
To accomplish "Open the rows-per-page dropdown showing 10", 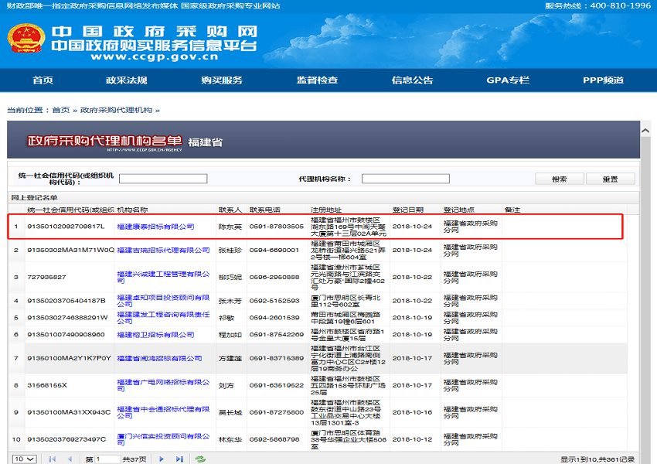I will click(24, 459).
